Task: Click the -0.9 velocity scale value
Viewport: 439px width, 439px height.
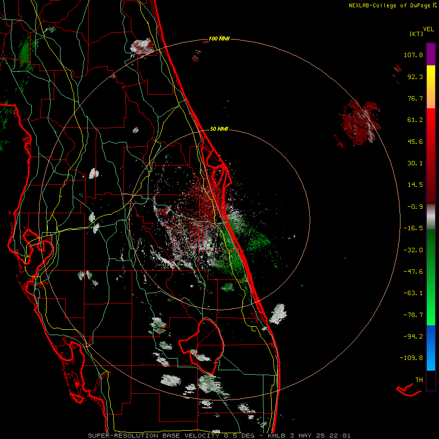Action: 415,207
